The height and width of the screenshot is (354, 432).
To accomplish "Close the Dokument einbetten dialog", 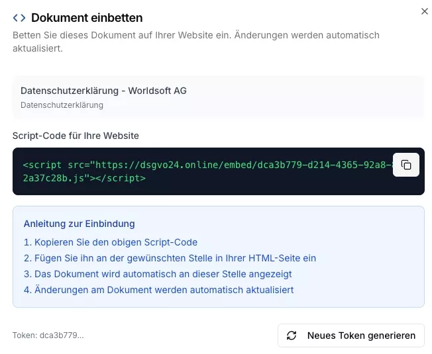I will [425, 11].
